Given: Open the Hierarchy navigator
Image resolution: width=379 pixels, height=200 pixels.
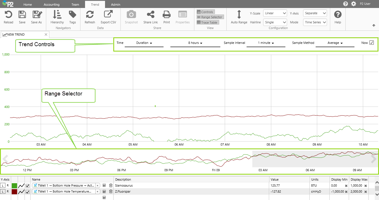Looking at the screenshot, I should coord(57,15).
